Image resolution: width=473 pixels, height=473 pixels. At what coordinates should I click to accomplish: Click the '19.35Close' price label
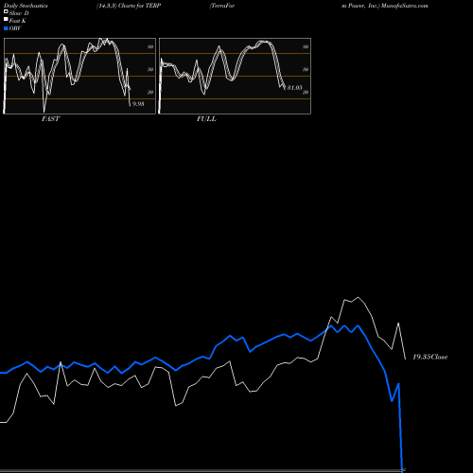(430, 357)
